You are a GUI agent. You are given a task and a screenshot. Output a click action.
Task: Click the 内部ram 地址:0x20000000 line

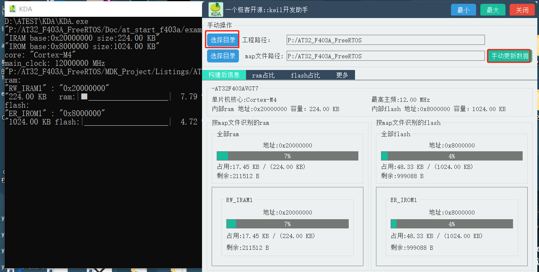coord(276,109)
